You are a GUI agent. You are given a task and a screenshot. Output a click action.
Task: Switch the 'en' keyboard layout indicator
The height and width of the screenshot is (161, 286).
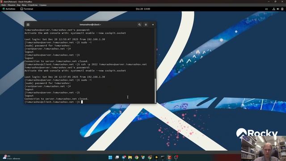(266, 9)
